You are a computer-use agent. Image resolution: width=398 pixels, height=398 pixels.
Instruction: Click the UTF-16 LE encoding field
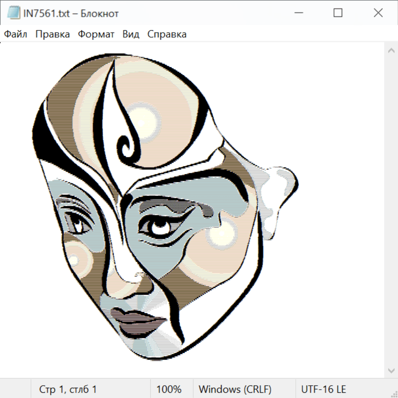point(323,390)
